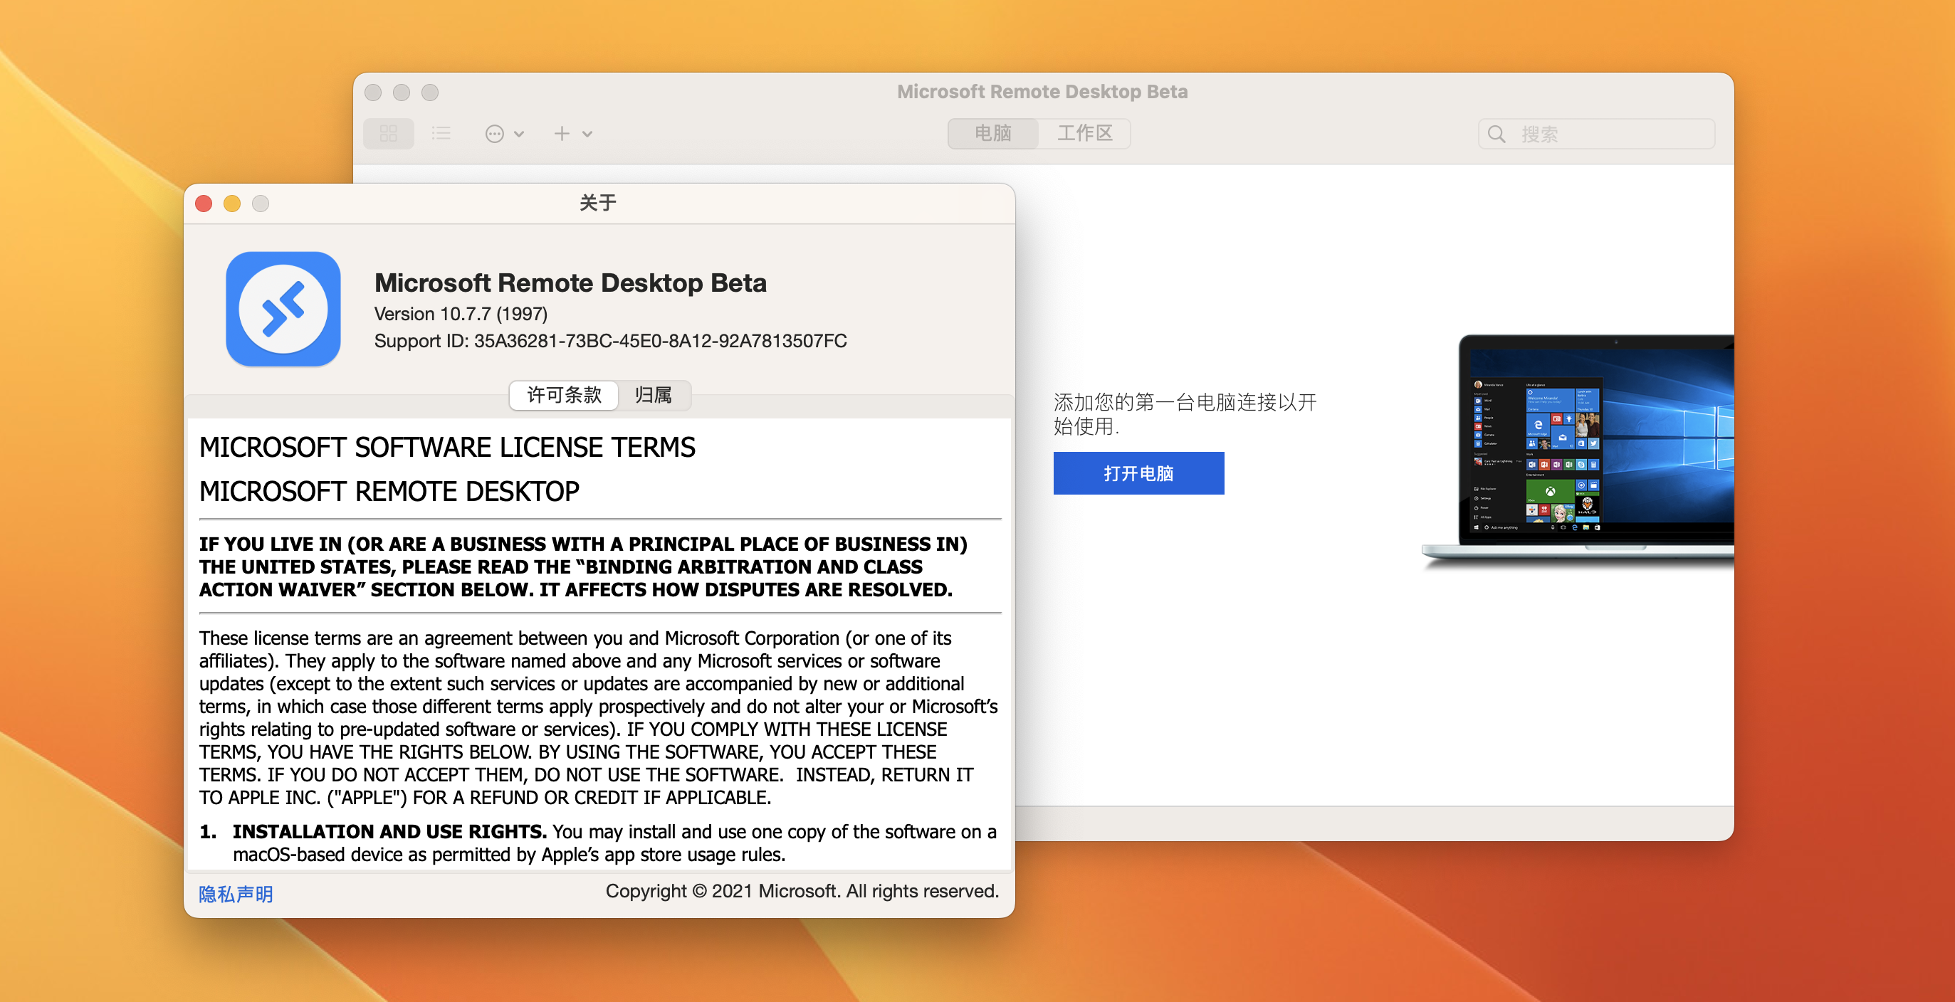Switch to grid view icon in toolbar

(x=388, y=134)
